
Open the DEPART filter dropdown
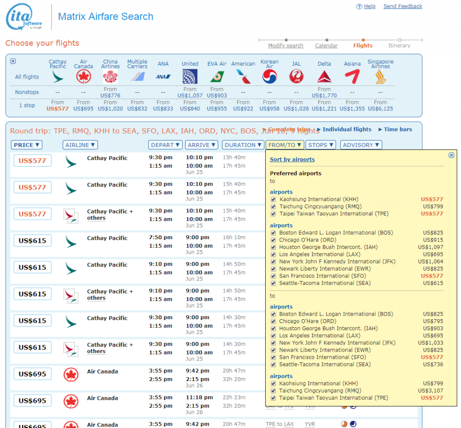pyautogui.click(x=165, y=145)
